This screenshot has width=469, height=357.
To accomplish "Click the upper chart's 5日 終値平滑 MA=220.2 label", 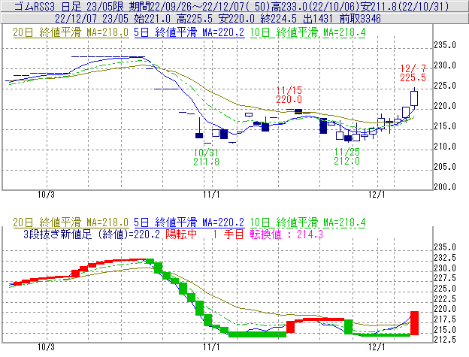I will click(189, 32).
